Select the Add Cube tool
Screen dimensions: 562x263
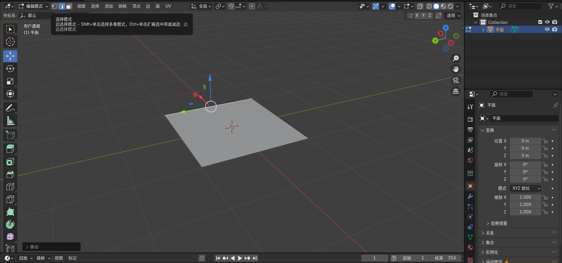(x=10, y=135)
